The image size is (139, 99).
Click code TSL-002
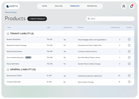50,45
